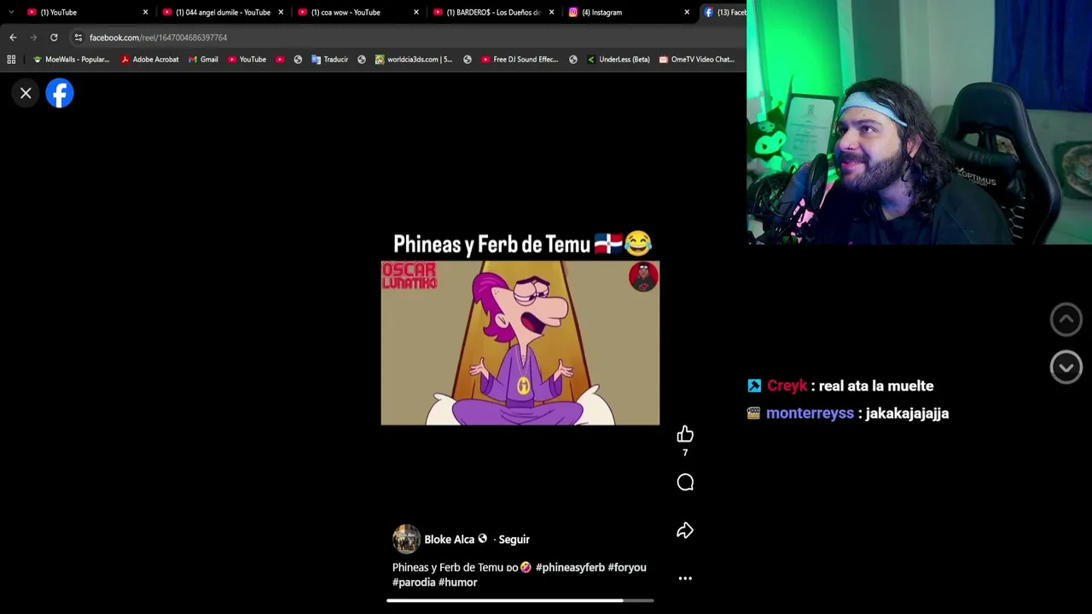The height and width of the screenshot is (614, 1092).
Task: Open the Chrome apps grid icon
Action: pyautogui.click(x=11, y=60)
